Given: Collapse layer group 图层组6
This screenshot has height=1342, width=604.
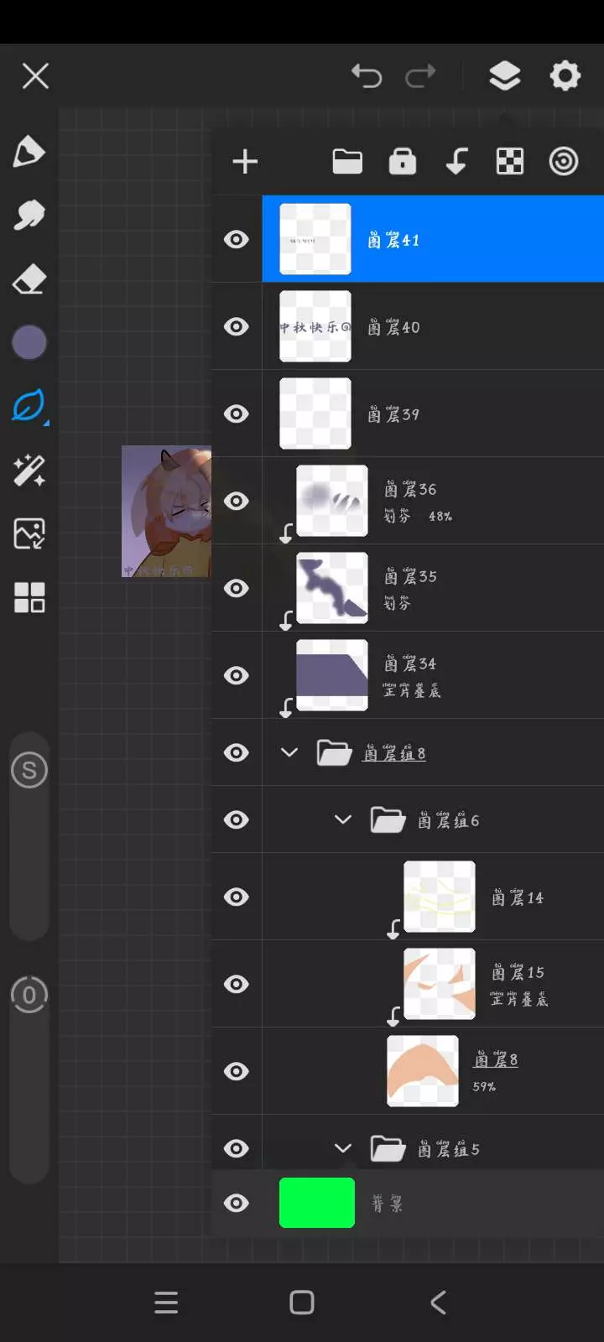Looking at the screenshot, I should [343, 819].
